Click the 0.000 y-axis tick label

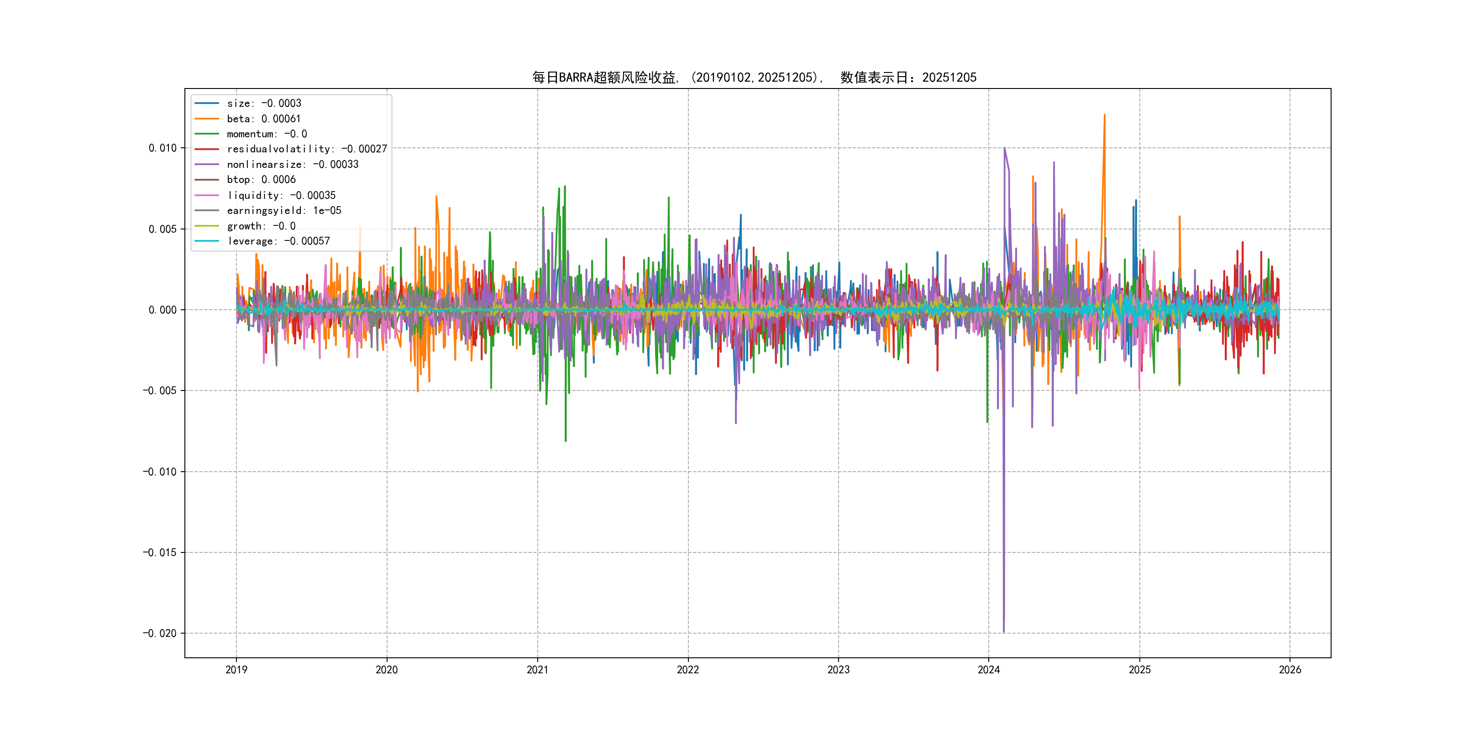pyautogui.click(x=163, y=310)
